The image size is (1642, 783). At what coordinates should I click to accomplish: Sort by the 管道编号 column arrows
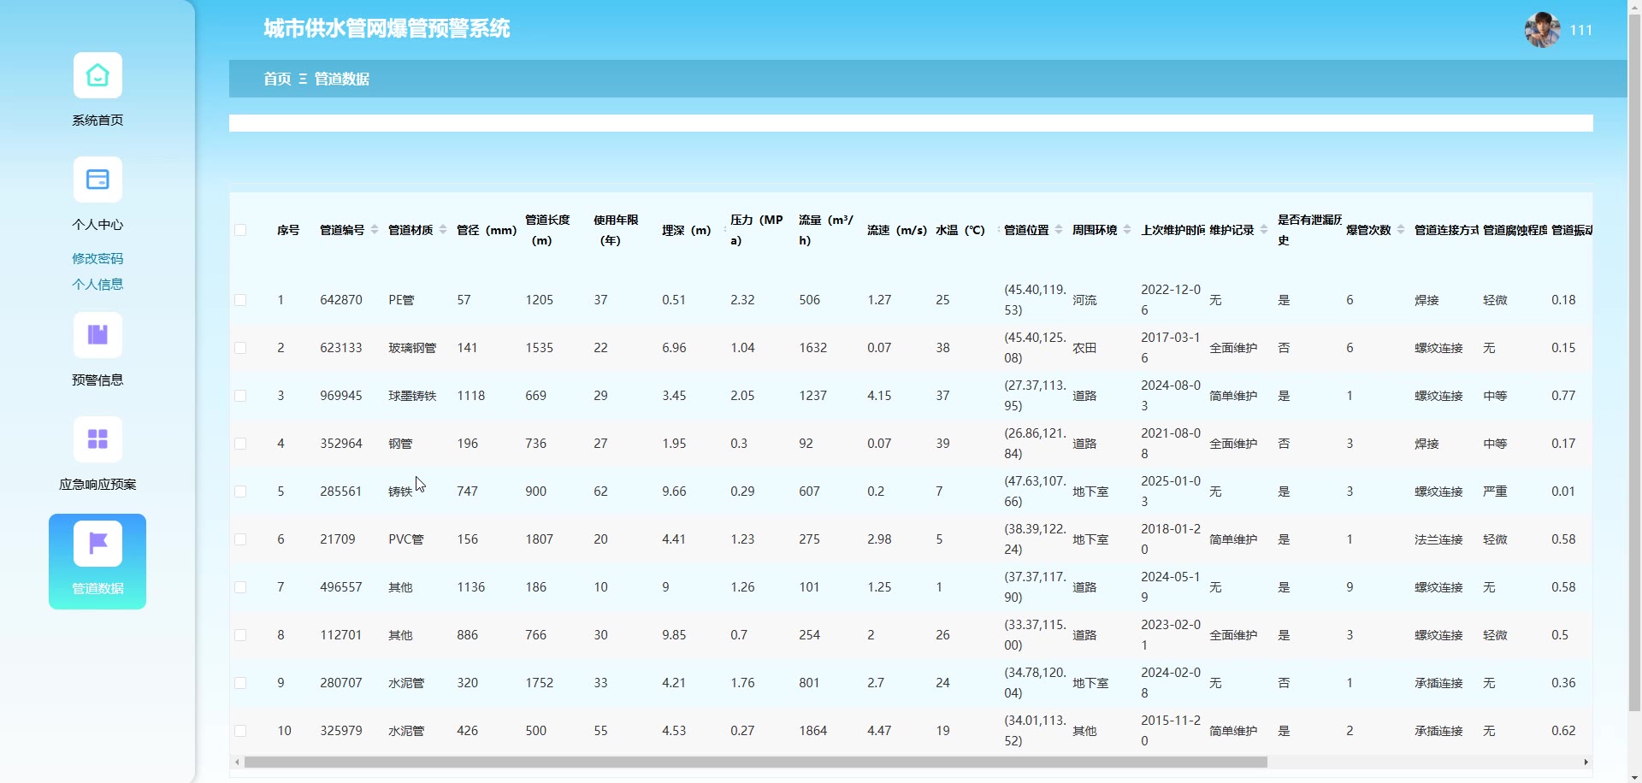click(x=375, y=230)
